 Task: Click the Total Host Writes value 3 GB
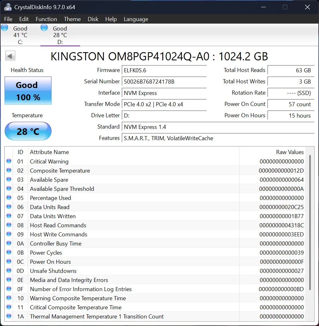(291, 81)
